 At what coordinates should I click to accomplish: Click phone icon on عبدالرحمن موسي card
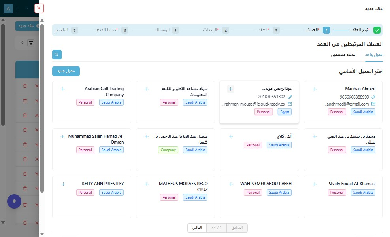pyautogui.click(x=290, y=97)
